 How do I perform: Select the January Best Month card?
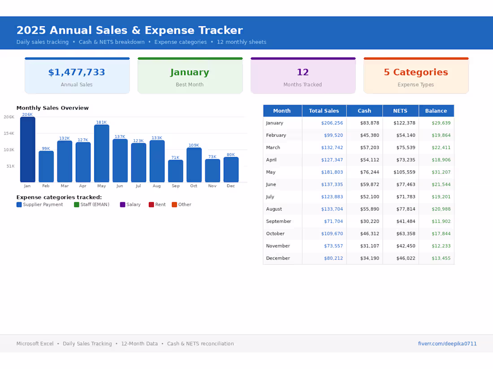point(190,76)
